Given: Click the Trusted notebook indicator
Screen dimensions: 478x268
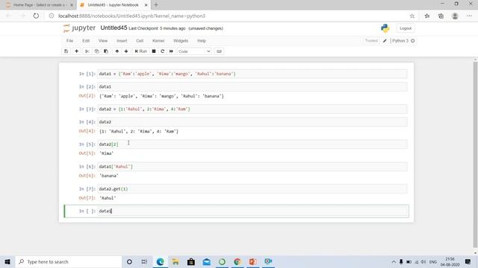Looking at the screenshot, I should pos(371,41).
